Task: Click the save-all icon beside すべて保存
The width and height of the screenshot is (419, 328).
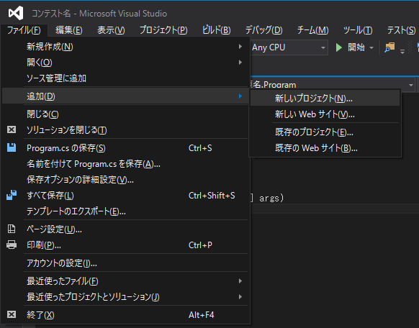Action: [12, 195]
